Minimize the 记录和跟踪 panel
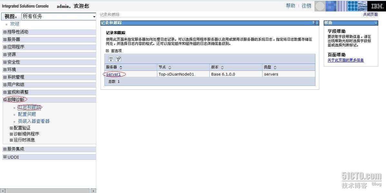 click(x=316, y=23)
